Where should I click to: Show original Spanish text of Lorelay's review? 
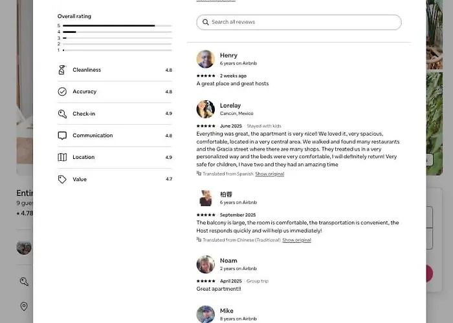tap(270, 174)
